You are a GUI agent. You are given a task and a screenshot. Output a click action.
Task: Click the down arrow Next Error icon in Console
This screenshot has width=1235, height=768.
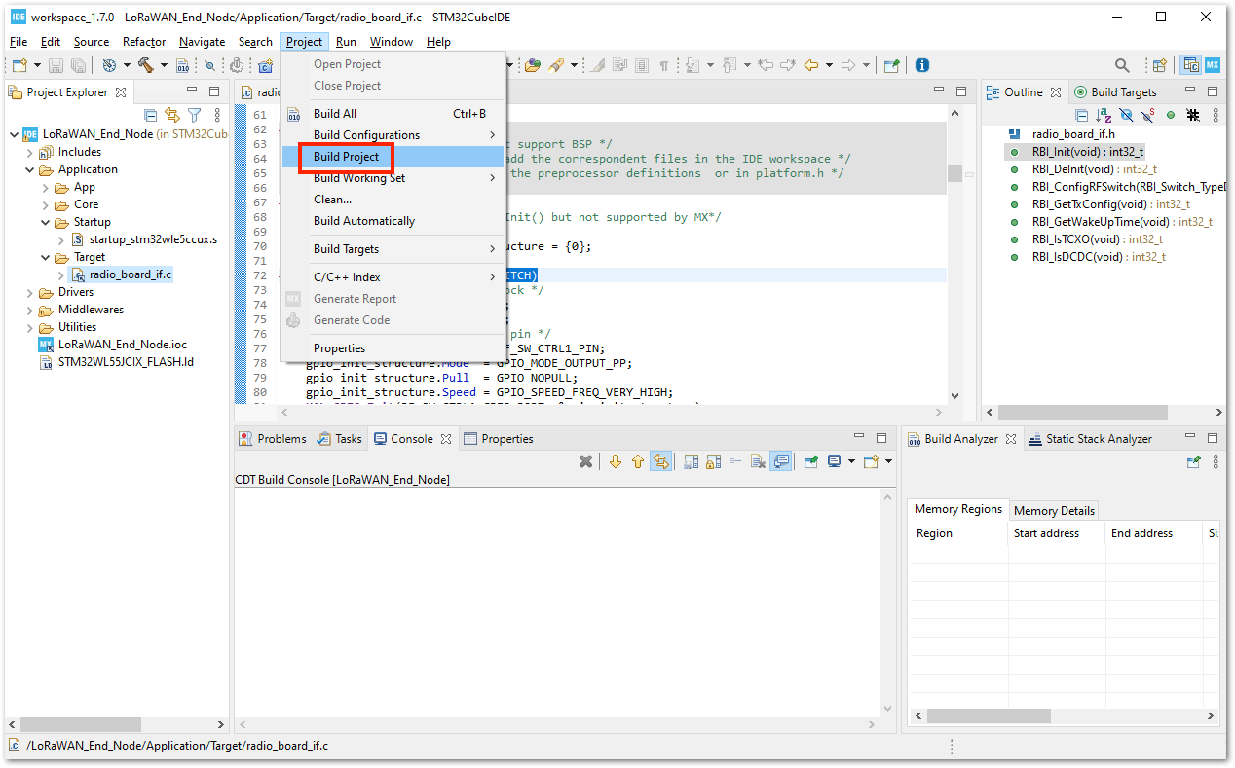pyautogui.click(x=616, y=461)
